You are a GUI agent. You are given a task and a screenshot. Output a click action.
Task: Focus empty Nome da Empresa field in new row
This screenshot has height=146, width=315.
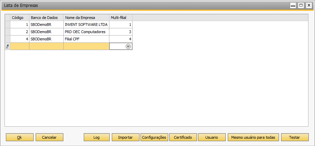87,46
